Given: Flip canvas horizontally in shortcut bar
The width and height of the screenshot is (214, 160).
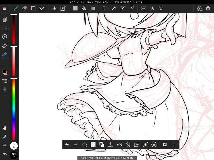Looking at the screenshot, I should (x=119, y=145).
